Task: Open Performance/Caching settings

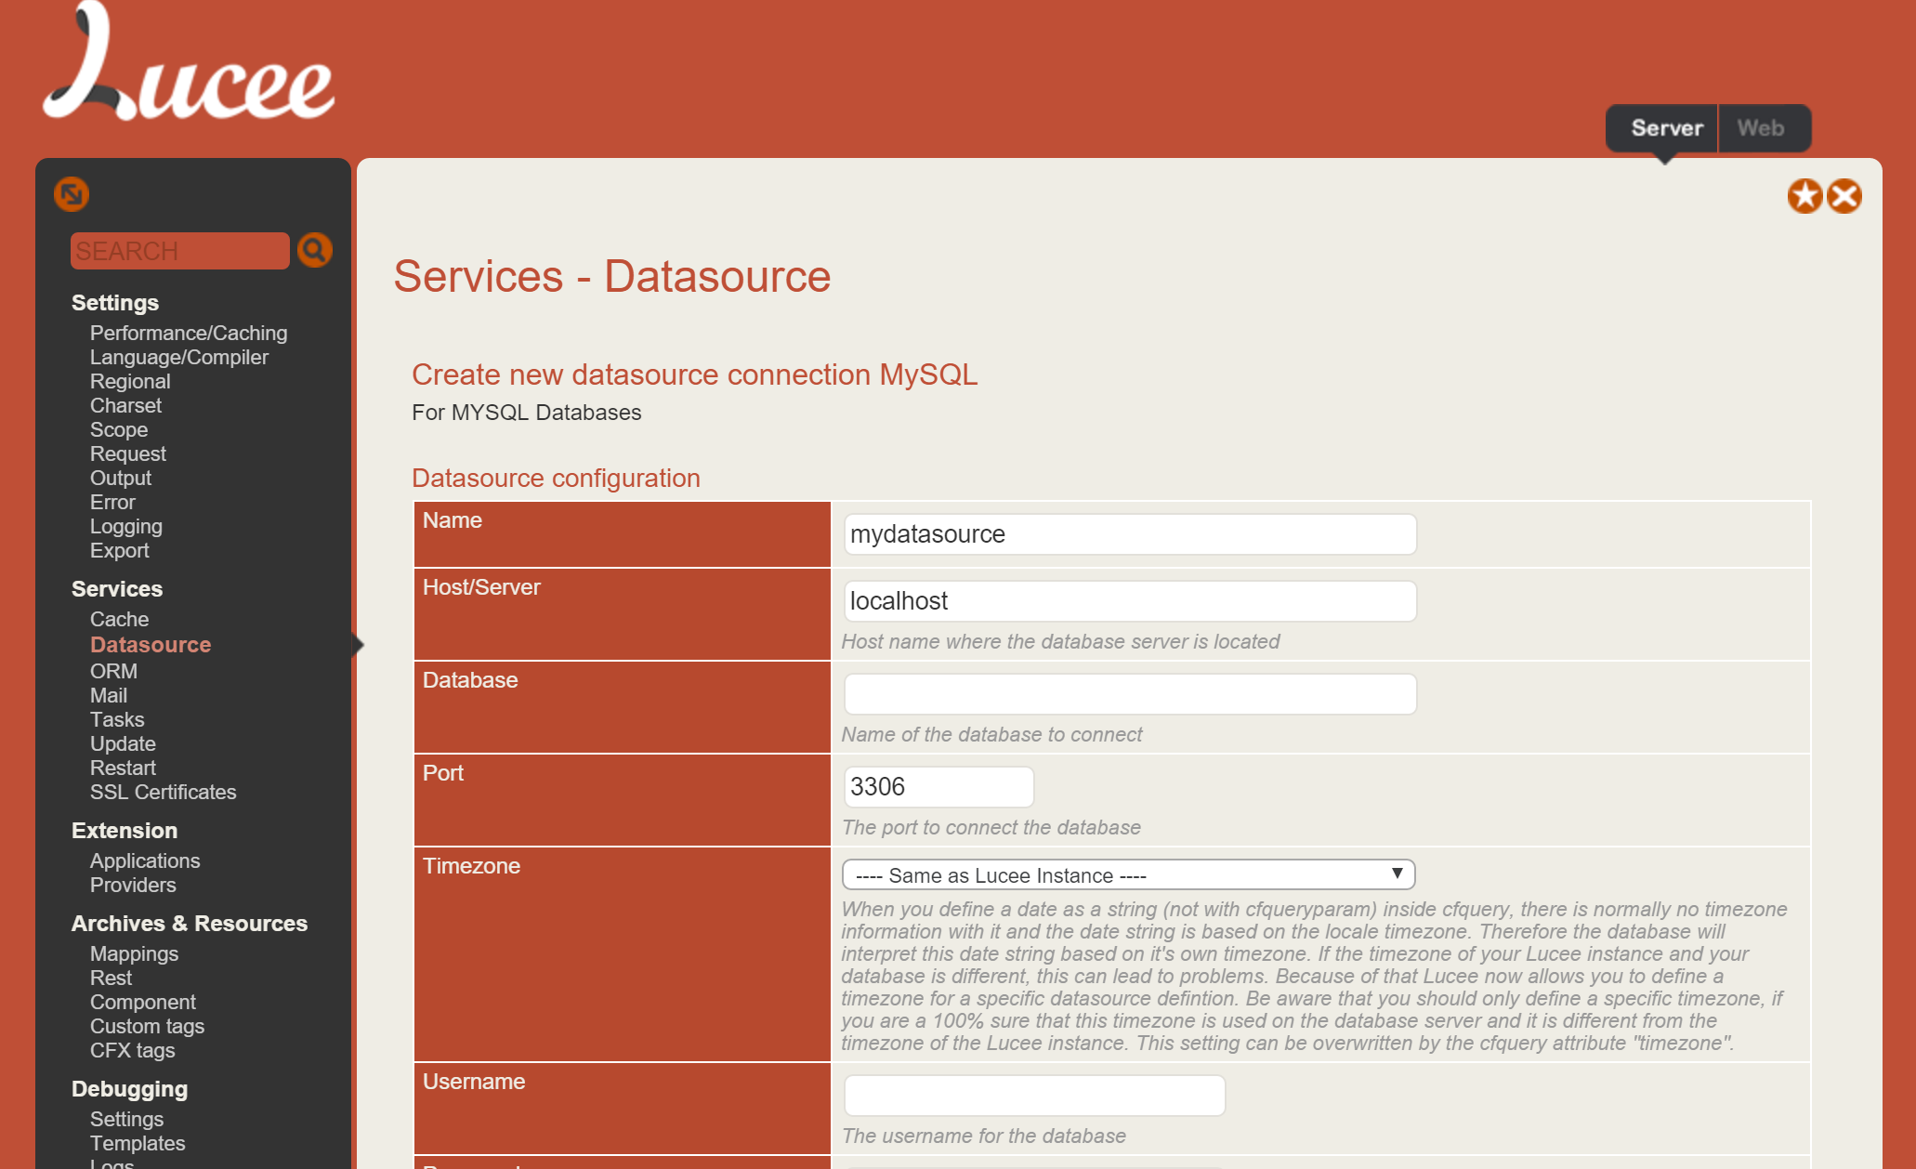Action: coord(189,333)
